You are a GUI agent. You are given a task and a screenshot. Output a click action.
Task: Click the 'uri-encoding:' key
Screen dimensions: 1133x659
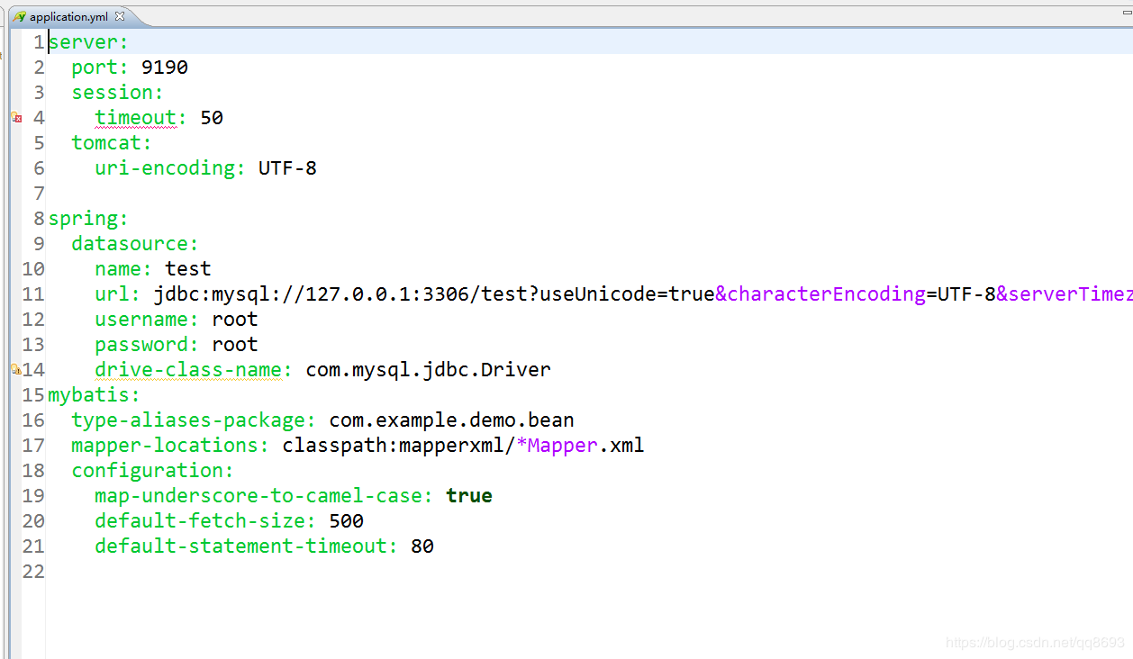click(x=170, y=168)
